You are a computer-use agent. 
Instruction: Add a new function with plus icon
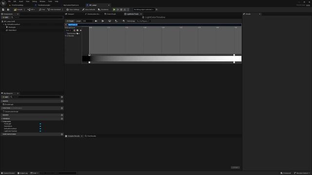(x=62, y=108)
